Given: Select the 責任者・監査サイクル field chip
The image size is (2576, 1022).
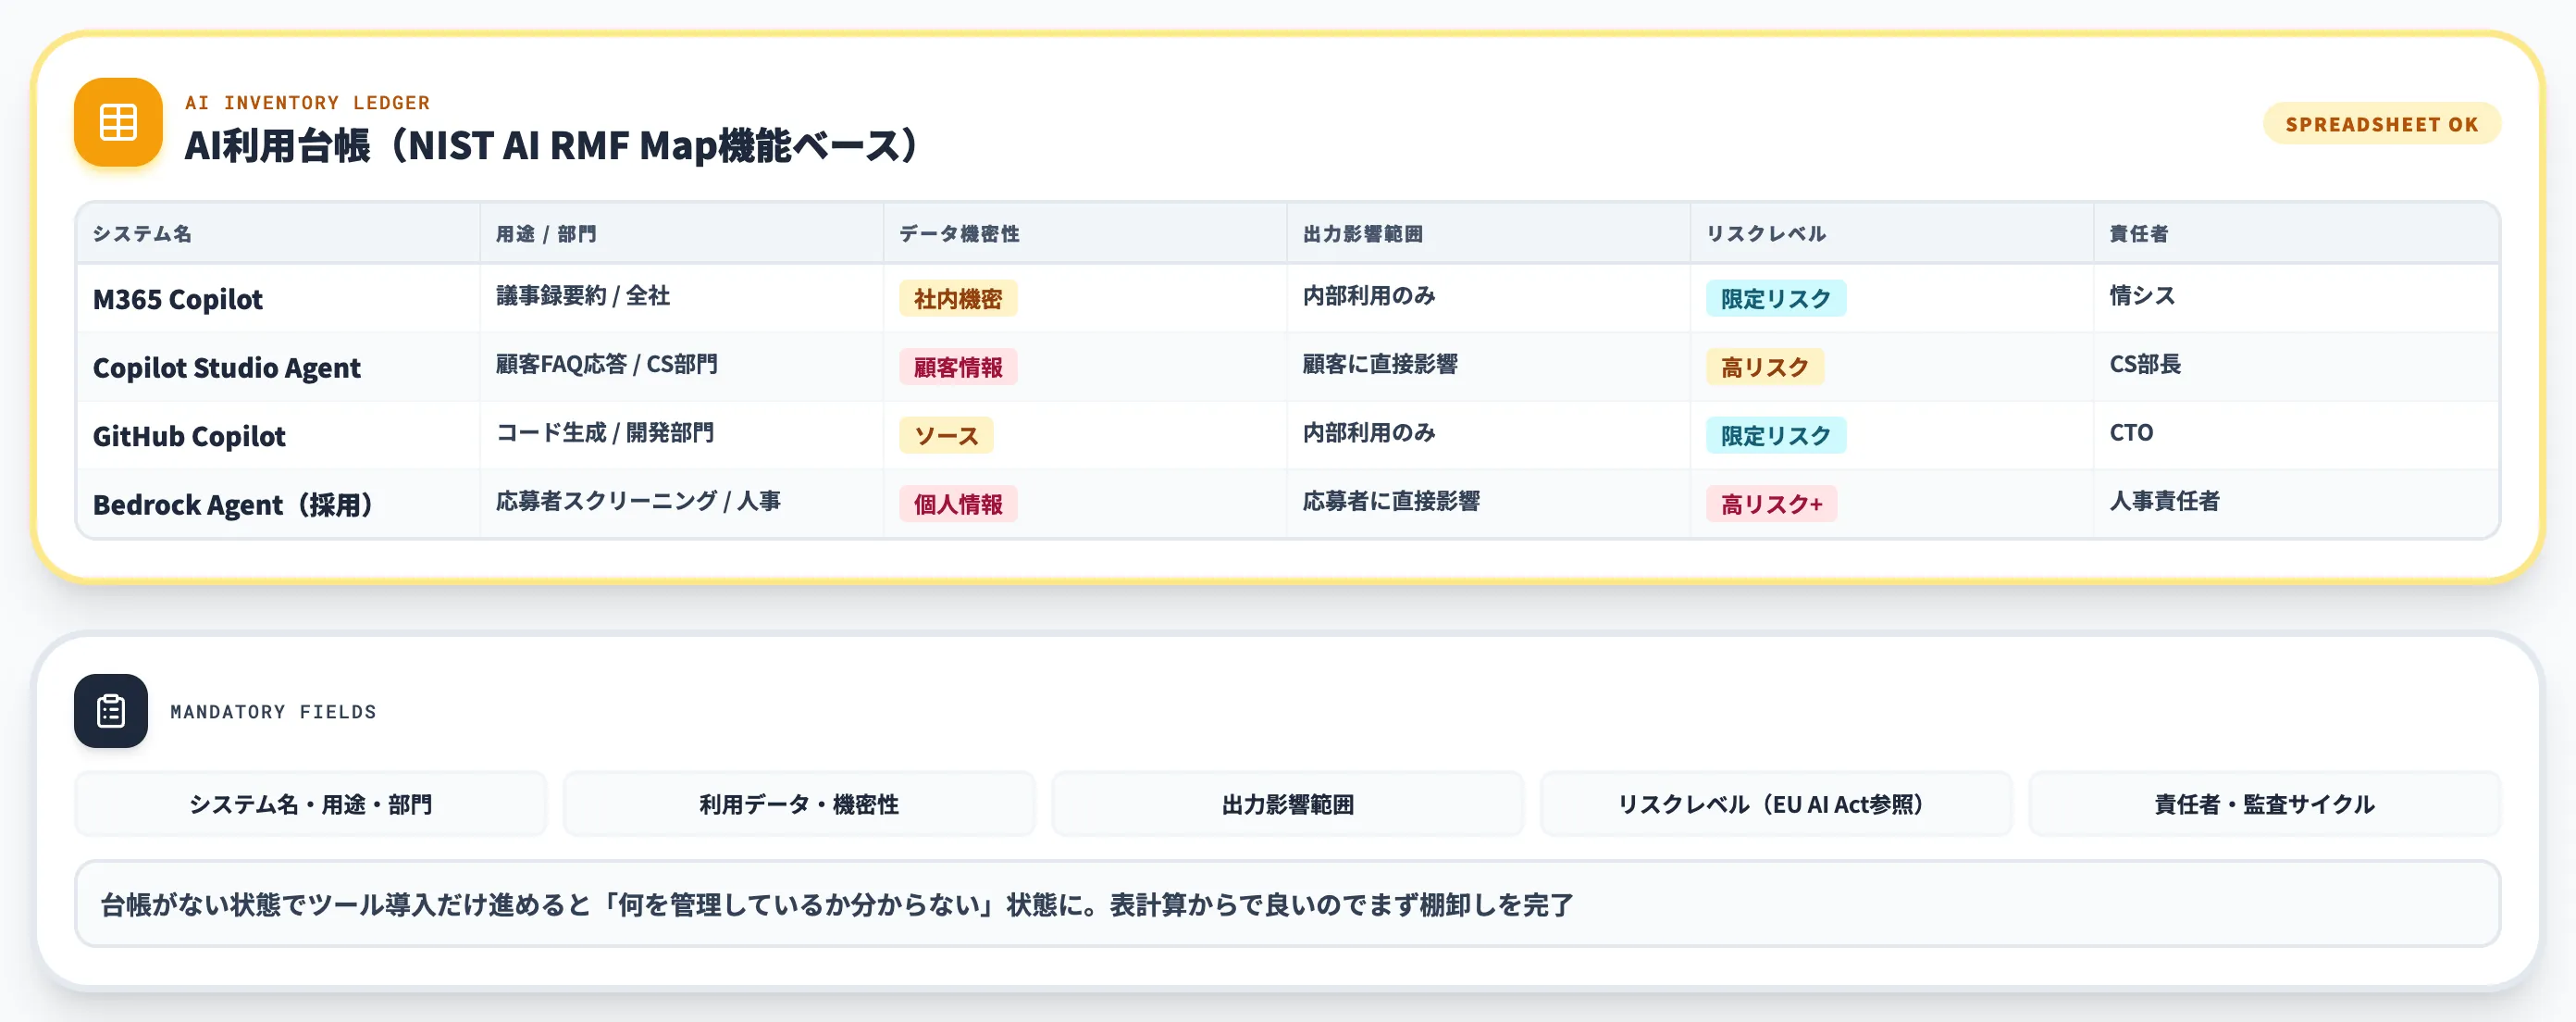Looking at the screenshot, I should tap(2264, 803).
